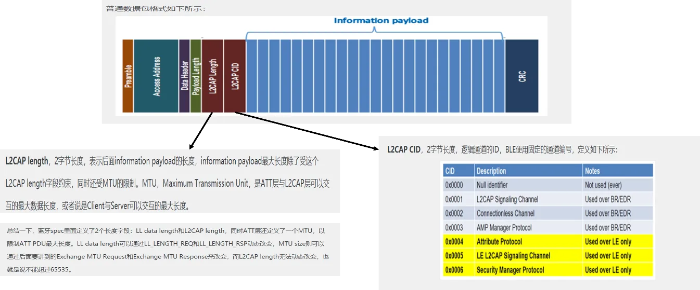This screenshot has width=700, height=290.
Task: Click the "Connectionless Channel" description cell
Action: (528, 213)
